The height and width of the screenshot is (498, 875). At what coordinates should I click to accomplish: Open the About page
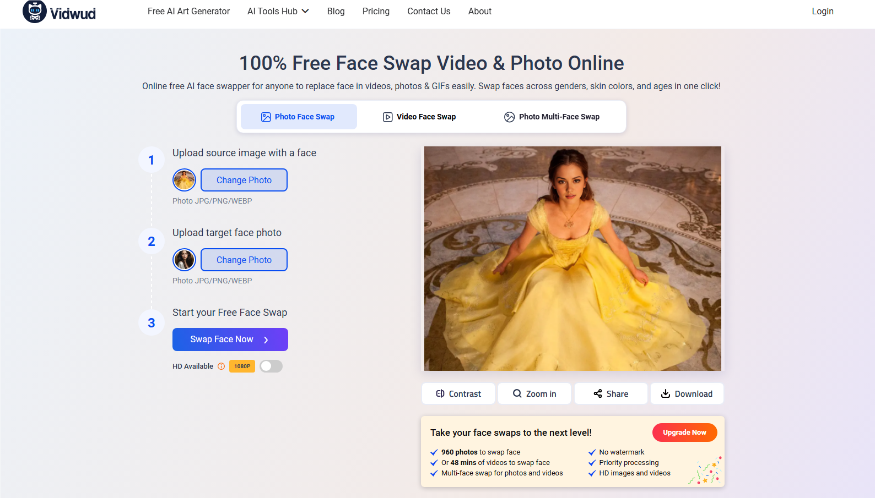pos(480,11)
